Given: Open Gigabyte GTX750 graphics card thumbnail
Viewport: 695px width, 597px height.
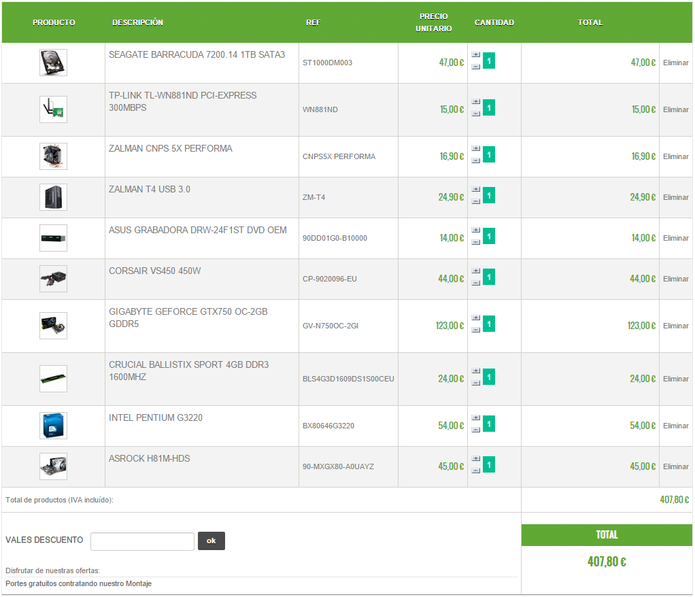Looking at the screenshot, I should [x=53, y=326].
